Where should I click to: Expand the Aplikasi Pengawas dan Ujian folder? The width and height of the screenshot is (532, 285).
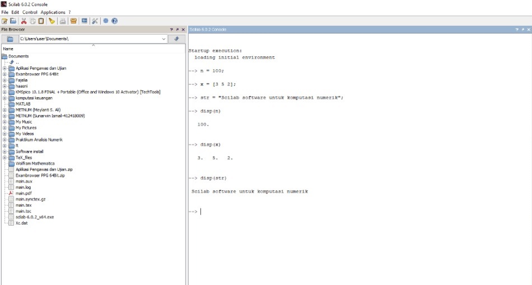[4, 68]
